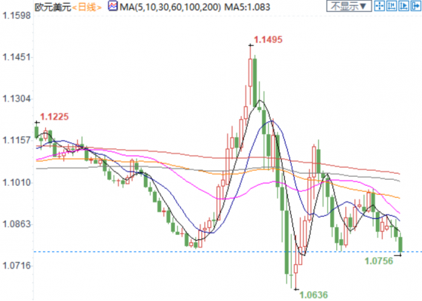
Task: Click the 1.0716 axis price label
Action: pyautogui.click(x=17, y=266)
